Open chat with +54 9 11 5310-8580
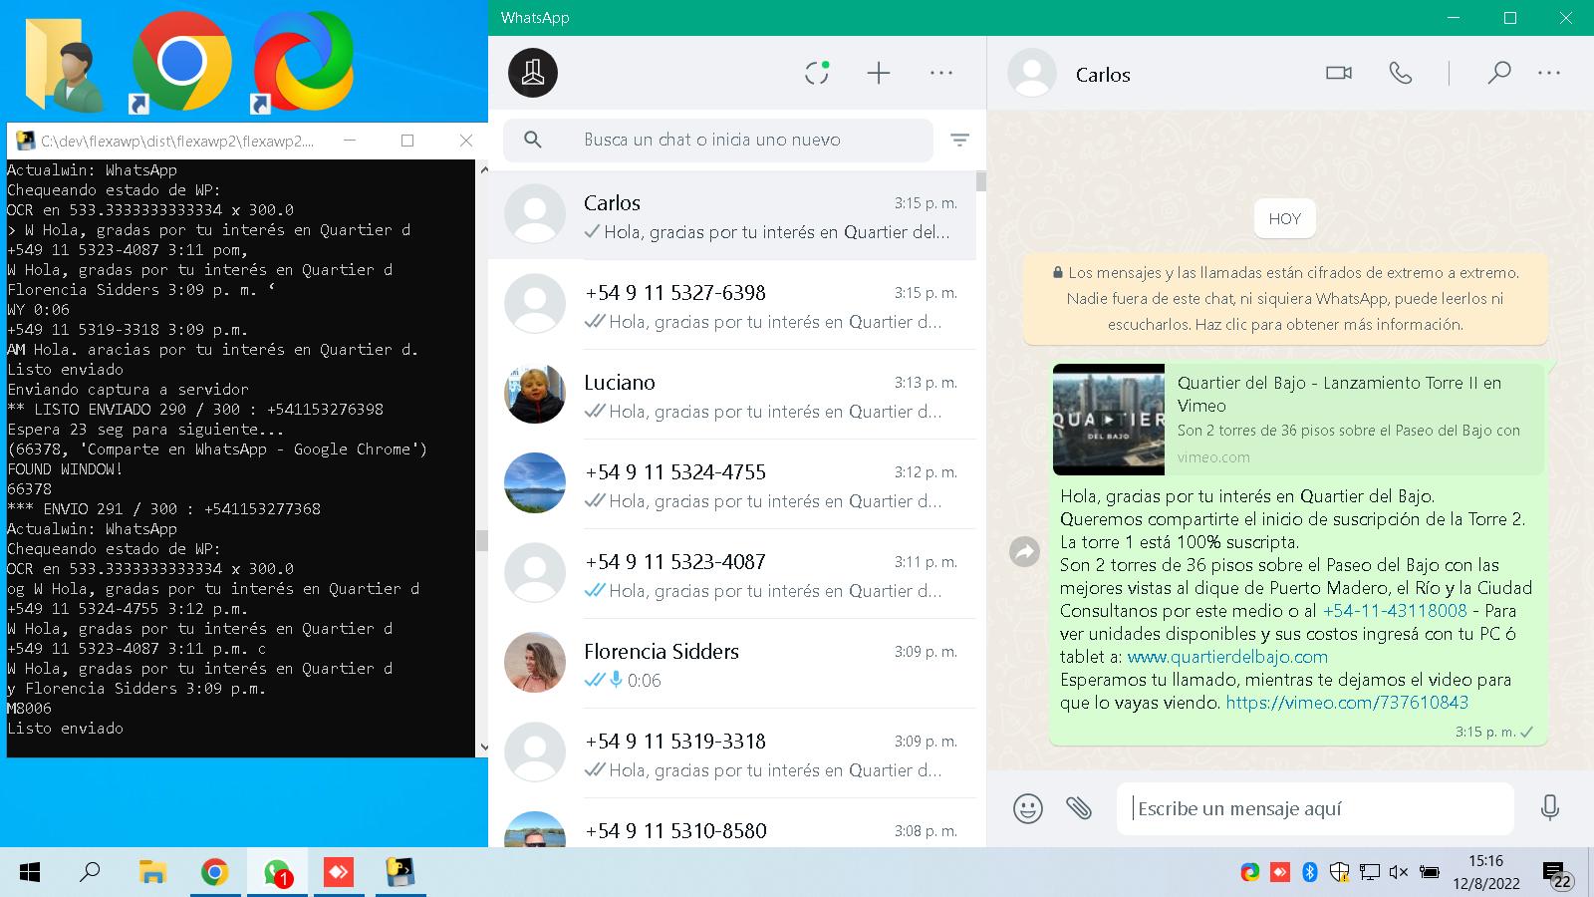This screenshot has width=1594, height=897. pyautogui.click(x=732, y=824)
